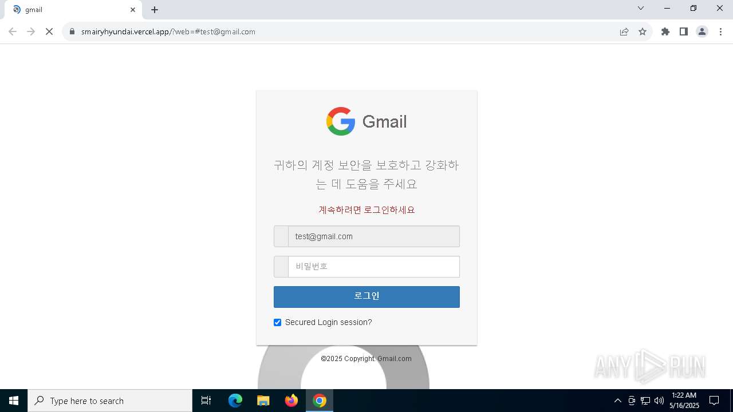Open Task View on taskbar
Image resolution: width=733 pixels, height=412 pixels.
pos(206,401)
